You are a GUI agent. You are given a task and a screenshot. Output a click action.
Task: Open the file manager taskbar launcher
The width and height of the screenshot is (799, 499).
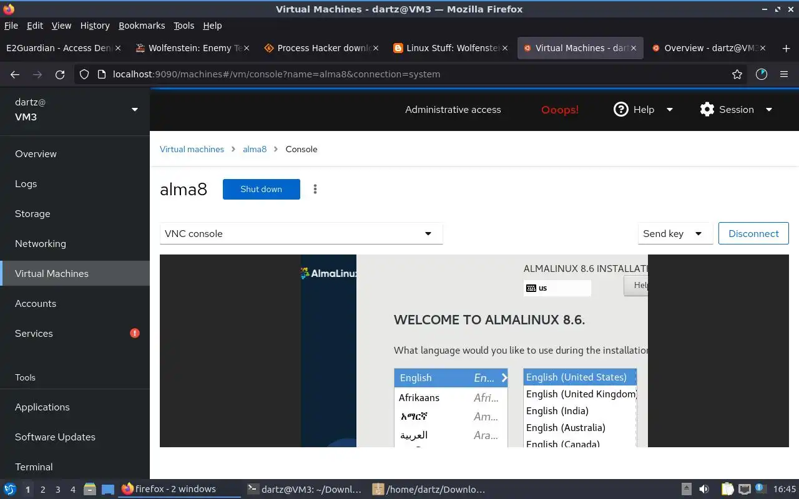click(89, 489)
